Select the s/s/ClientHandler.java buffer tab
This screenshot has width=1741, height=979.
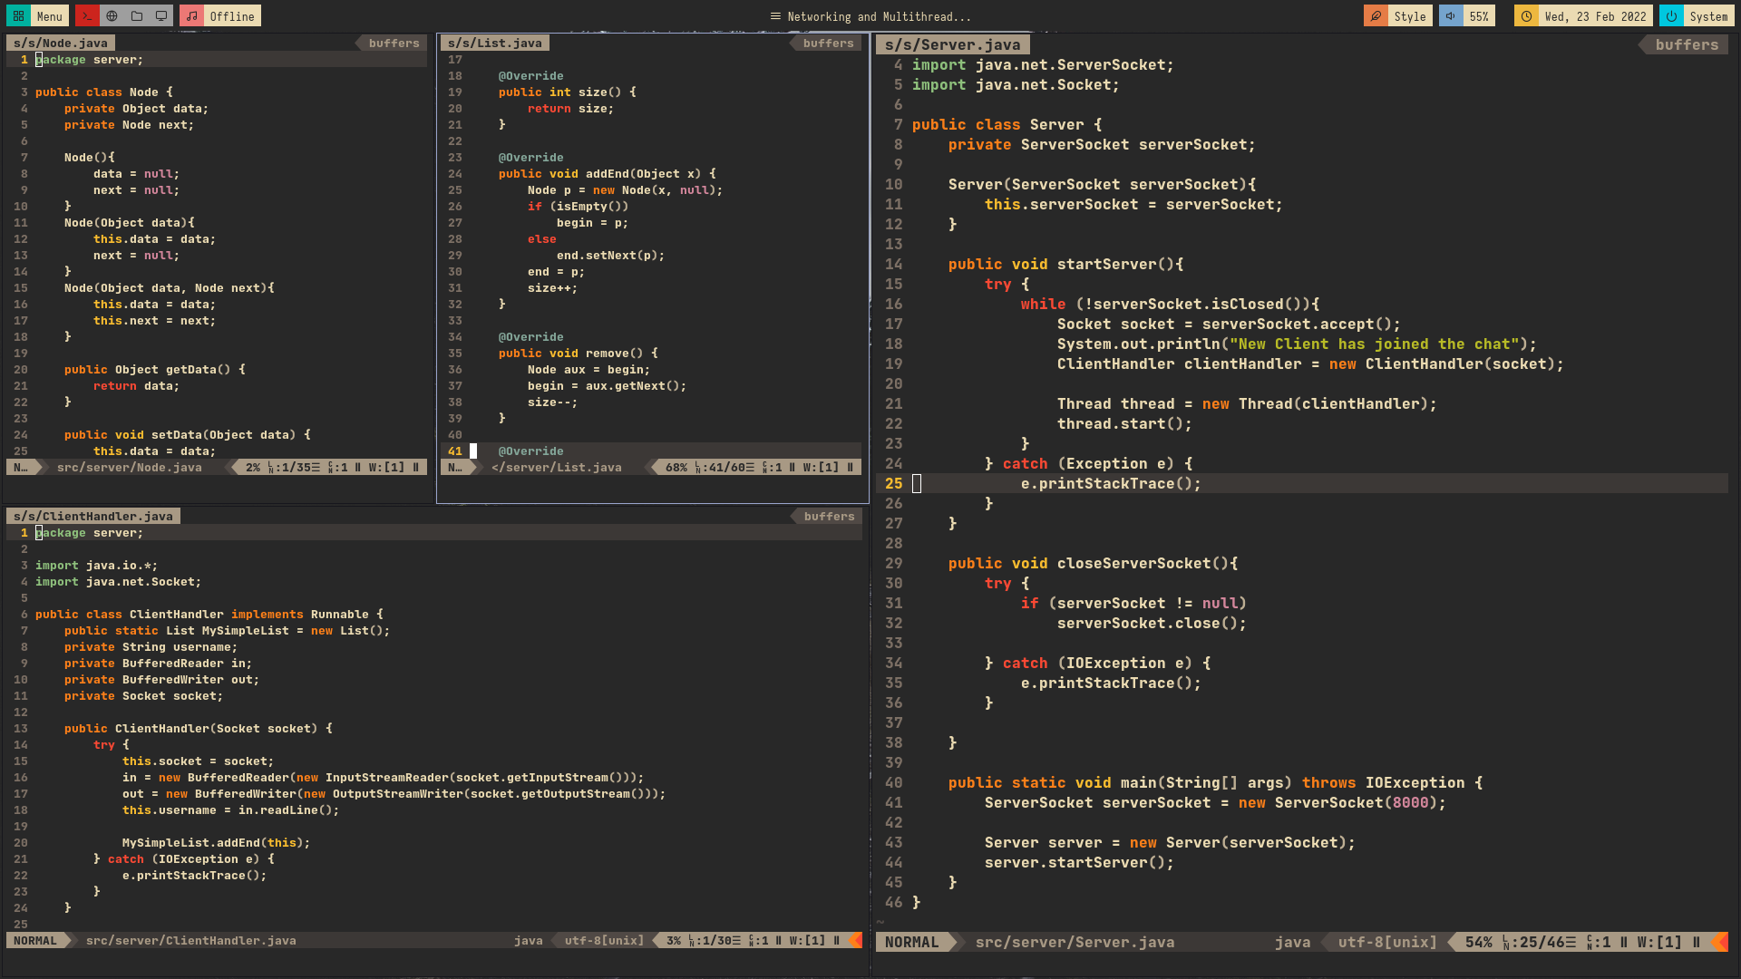pos(93,516)
